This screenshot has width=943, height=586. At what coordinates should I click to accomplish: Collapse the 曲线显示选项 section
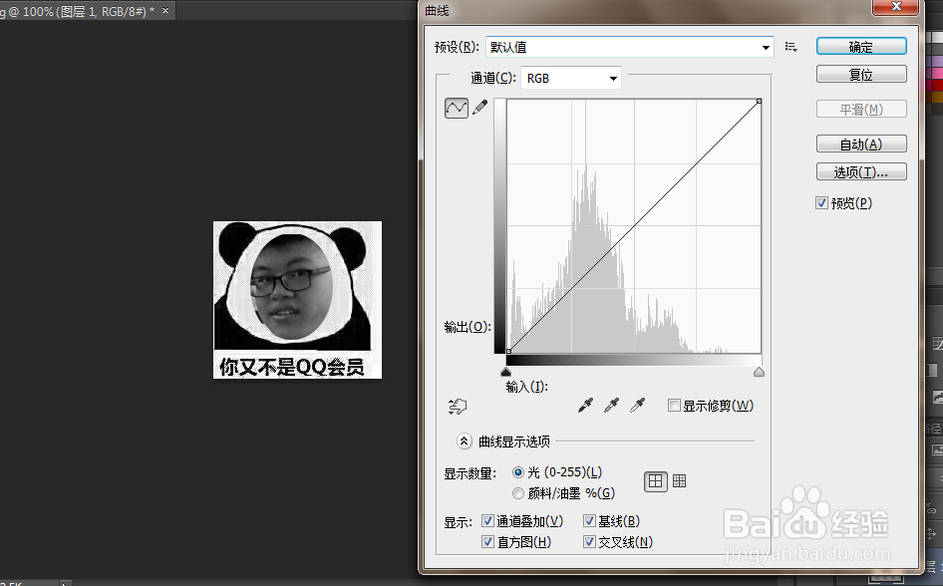[x=464, y=440]
